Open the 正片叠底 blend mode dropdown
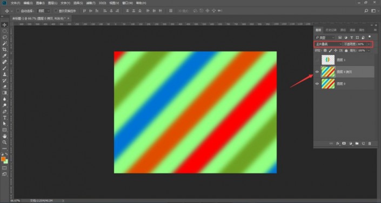The height and width of the screenshot is (203, 381). (328, 44)
